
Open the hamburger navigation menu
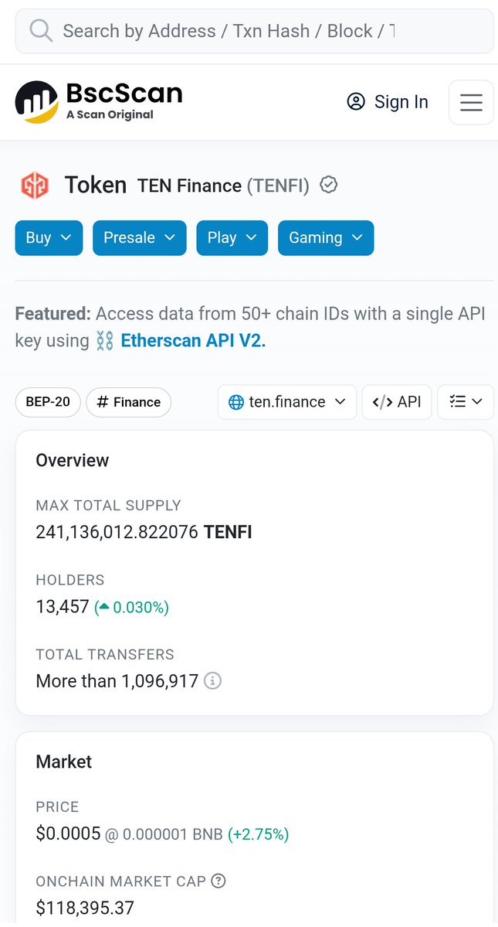[x=471, y=102]
